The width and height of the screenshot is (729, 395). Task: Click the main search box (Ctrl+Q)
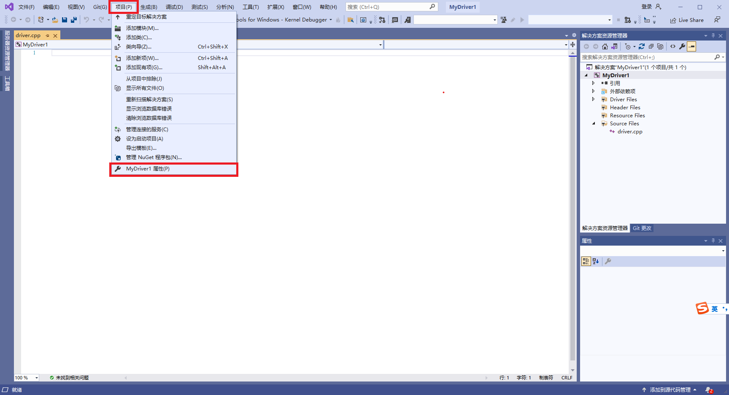pyautogui.click(x=391, y=7)
